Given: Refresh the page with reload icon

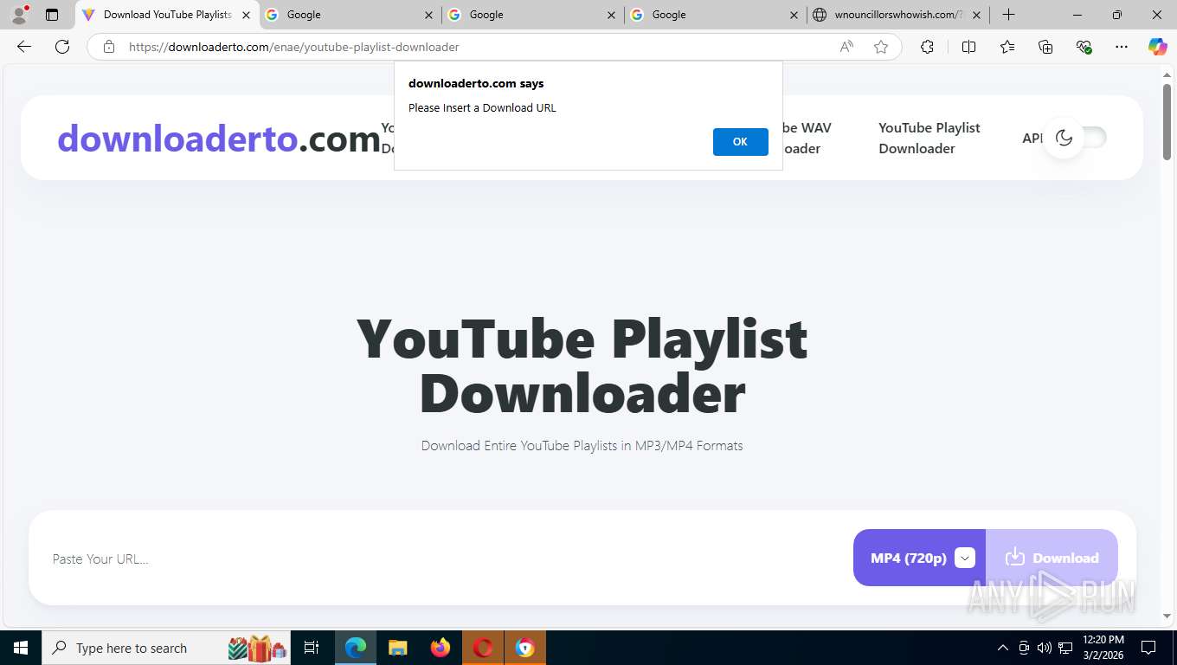Looking at the screenshot, I should tap(62, 47).
